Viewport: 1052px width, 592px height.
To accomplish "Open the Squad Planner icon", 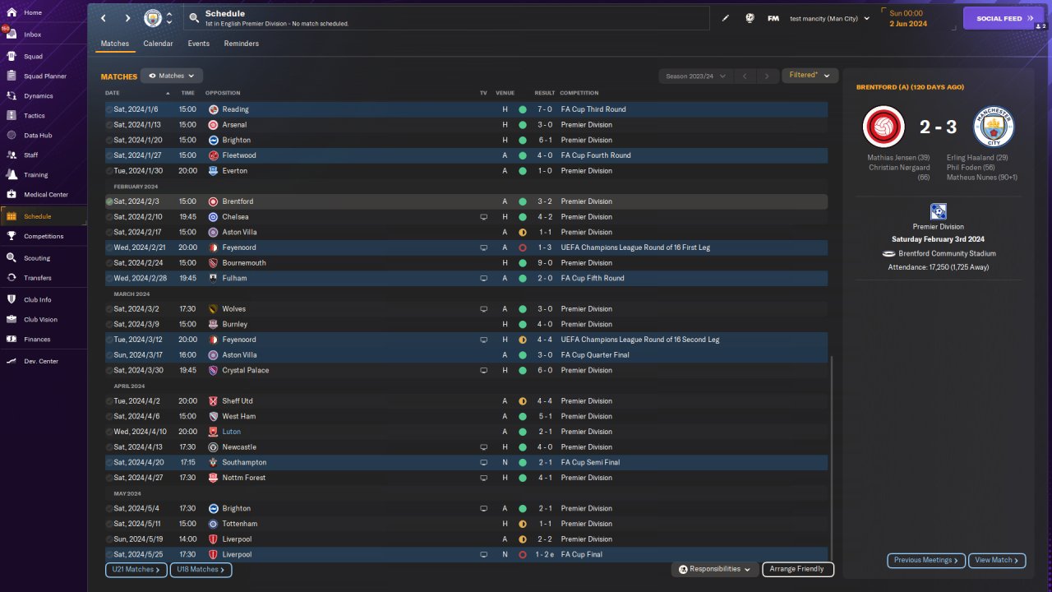I will coord(12,76).
